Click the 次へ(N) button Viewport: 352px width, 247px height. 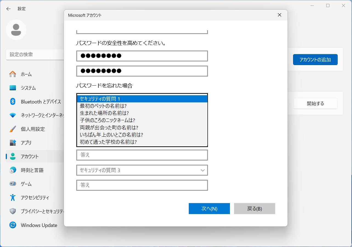click(x=209, y=209)
